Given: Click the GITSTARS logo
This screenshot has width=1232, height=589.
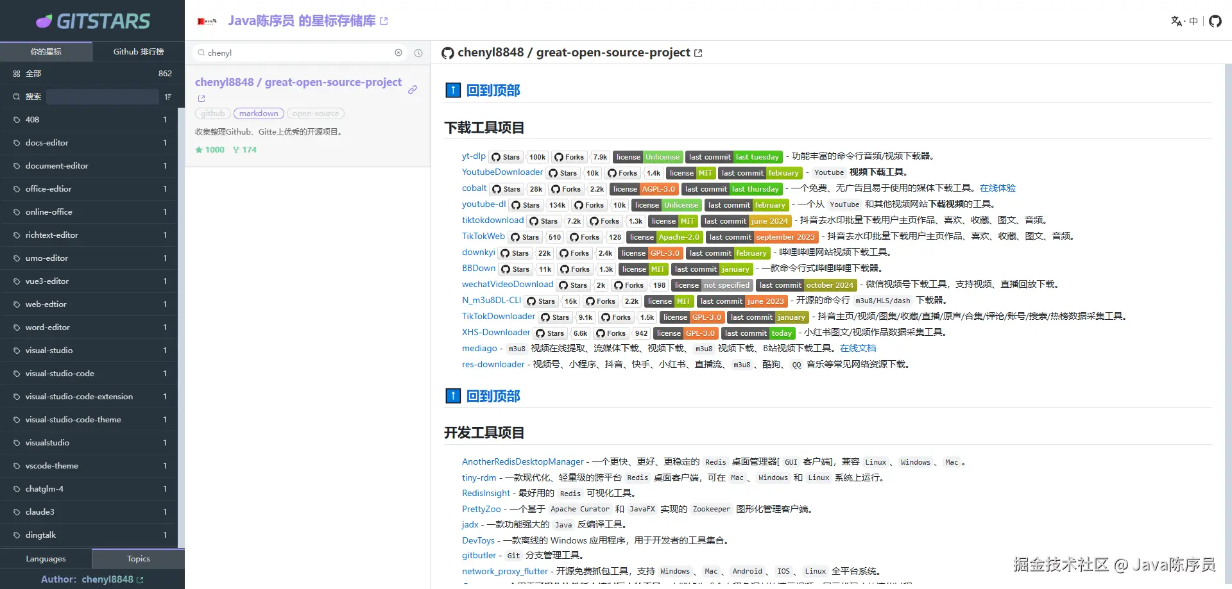Looking at the screenshot, I should click(x=93, y=21).
